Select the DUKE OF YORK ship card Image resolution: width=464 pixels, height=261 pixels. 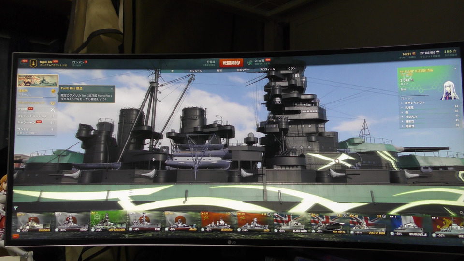click(368, 225)
